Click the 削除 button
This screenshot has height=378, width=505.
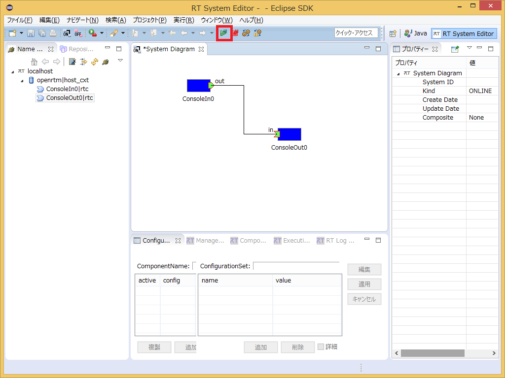coord(298,347)
